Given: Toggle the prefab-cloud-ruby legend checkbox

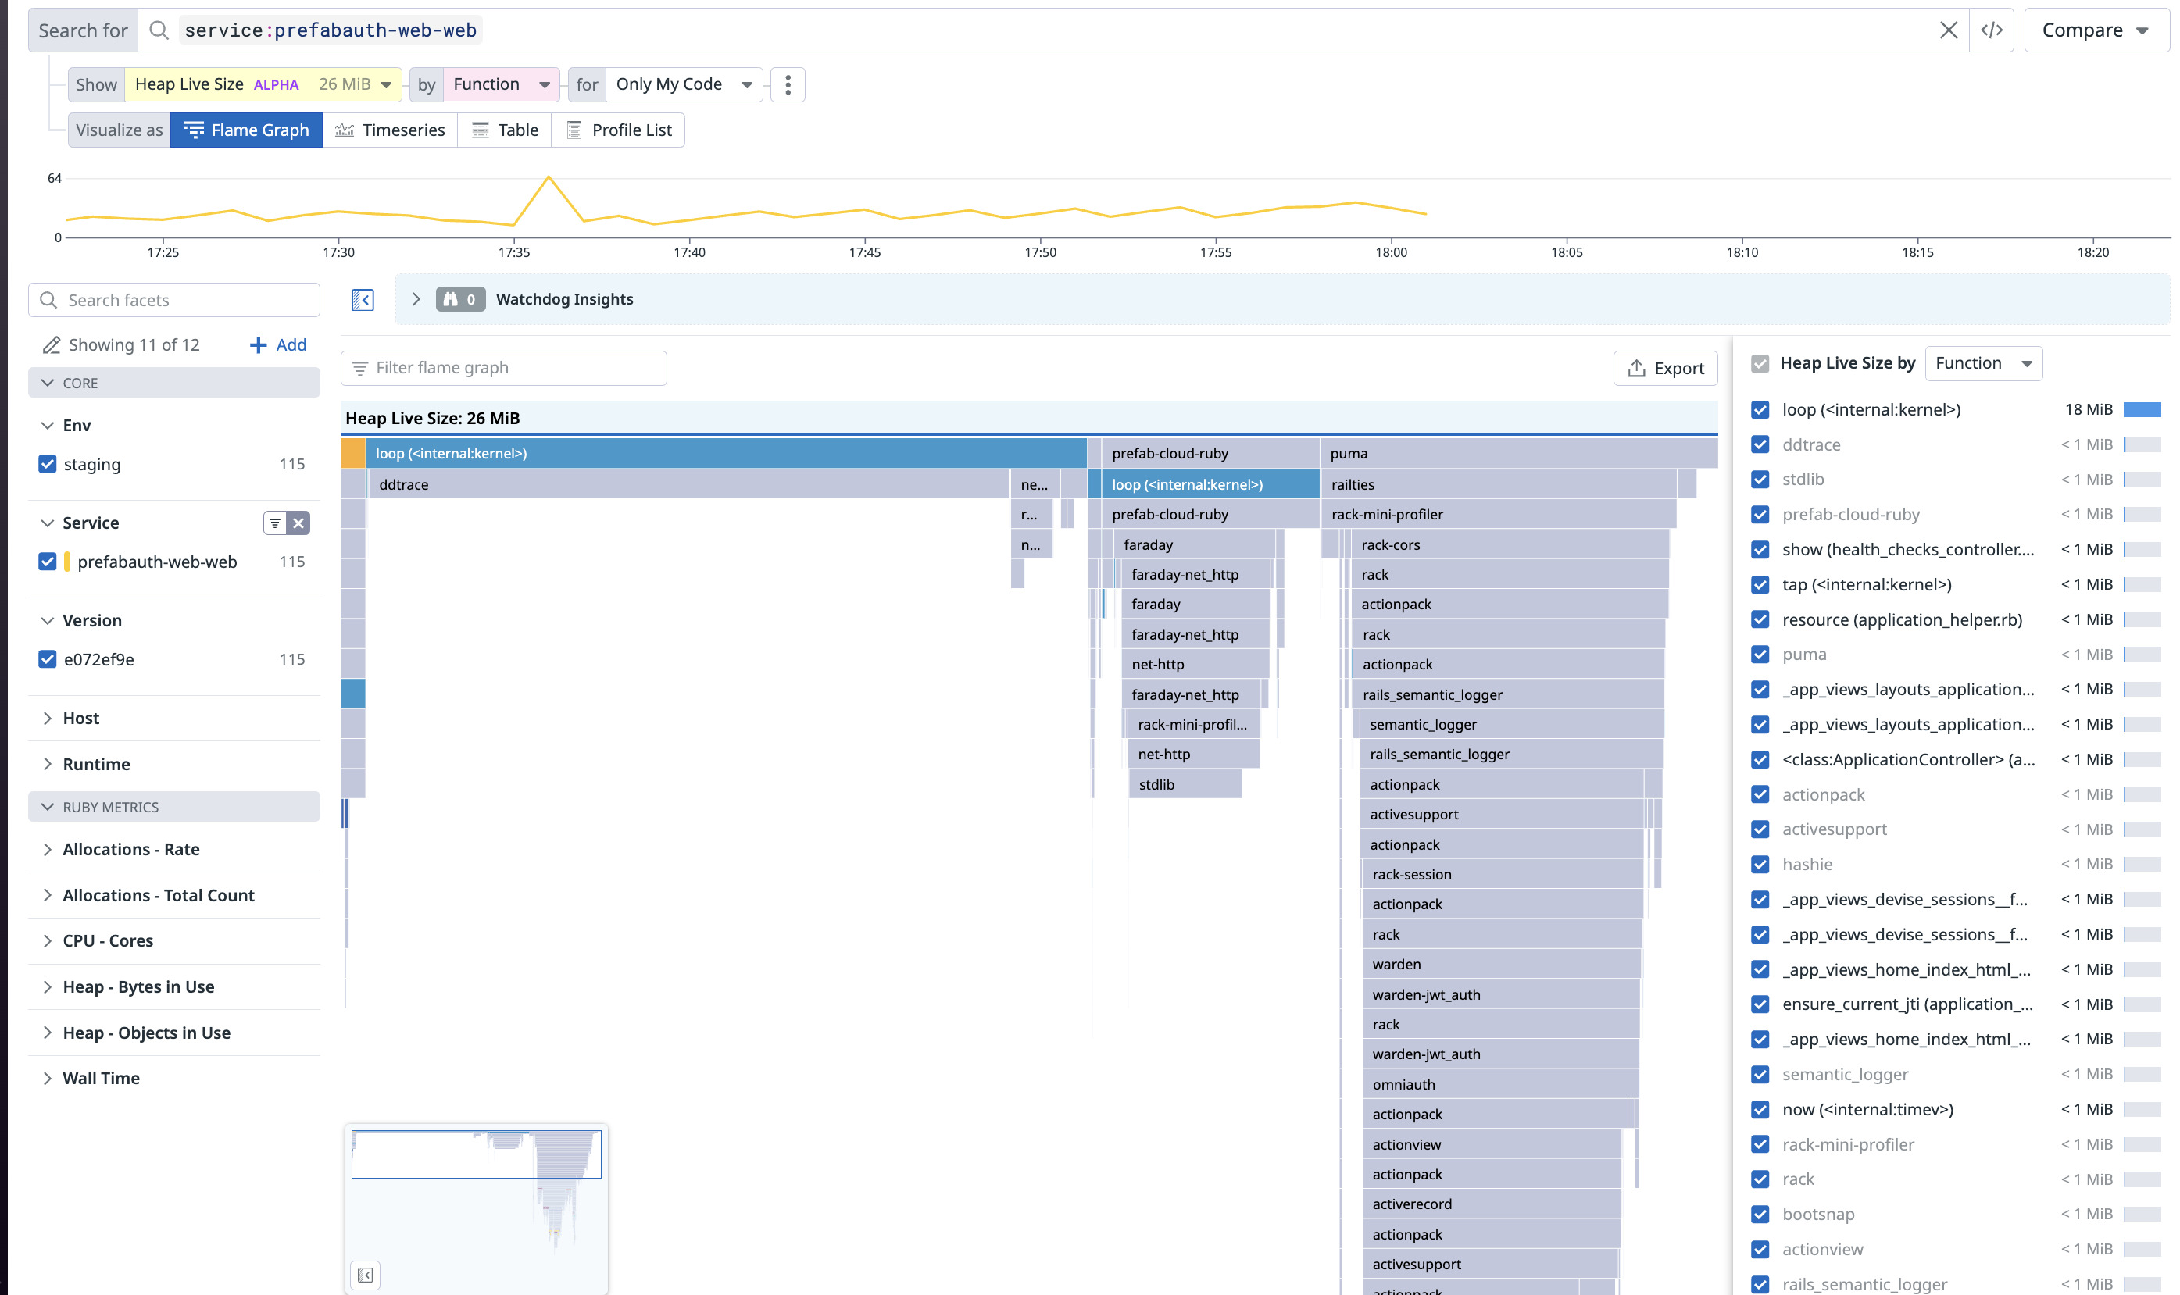Looking at the screenshot, I should click(1760, 515).
